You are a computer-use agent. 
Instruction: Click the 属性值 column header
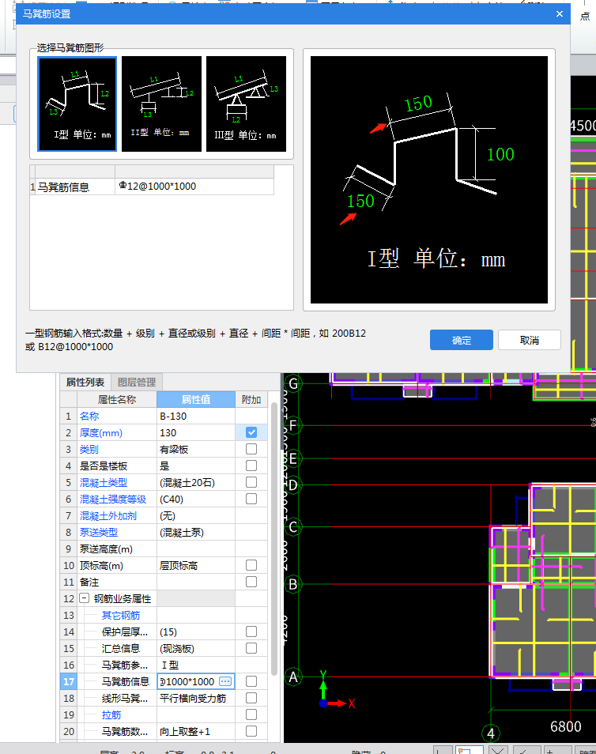196,400
